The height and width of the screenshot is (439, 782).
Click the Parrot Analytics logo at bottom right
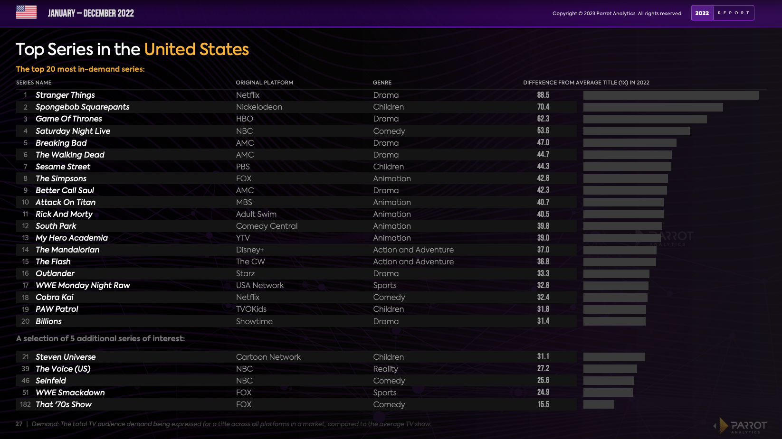743,426
